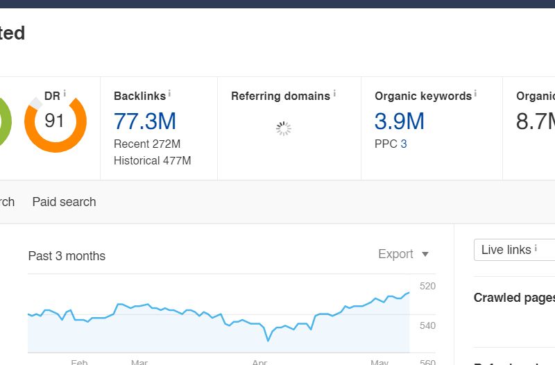
Task: Click the PPC keyword count 3
Action: pos(404,144)
